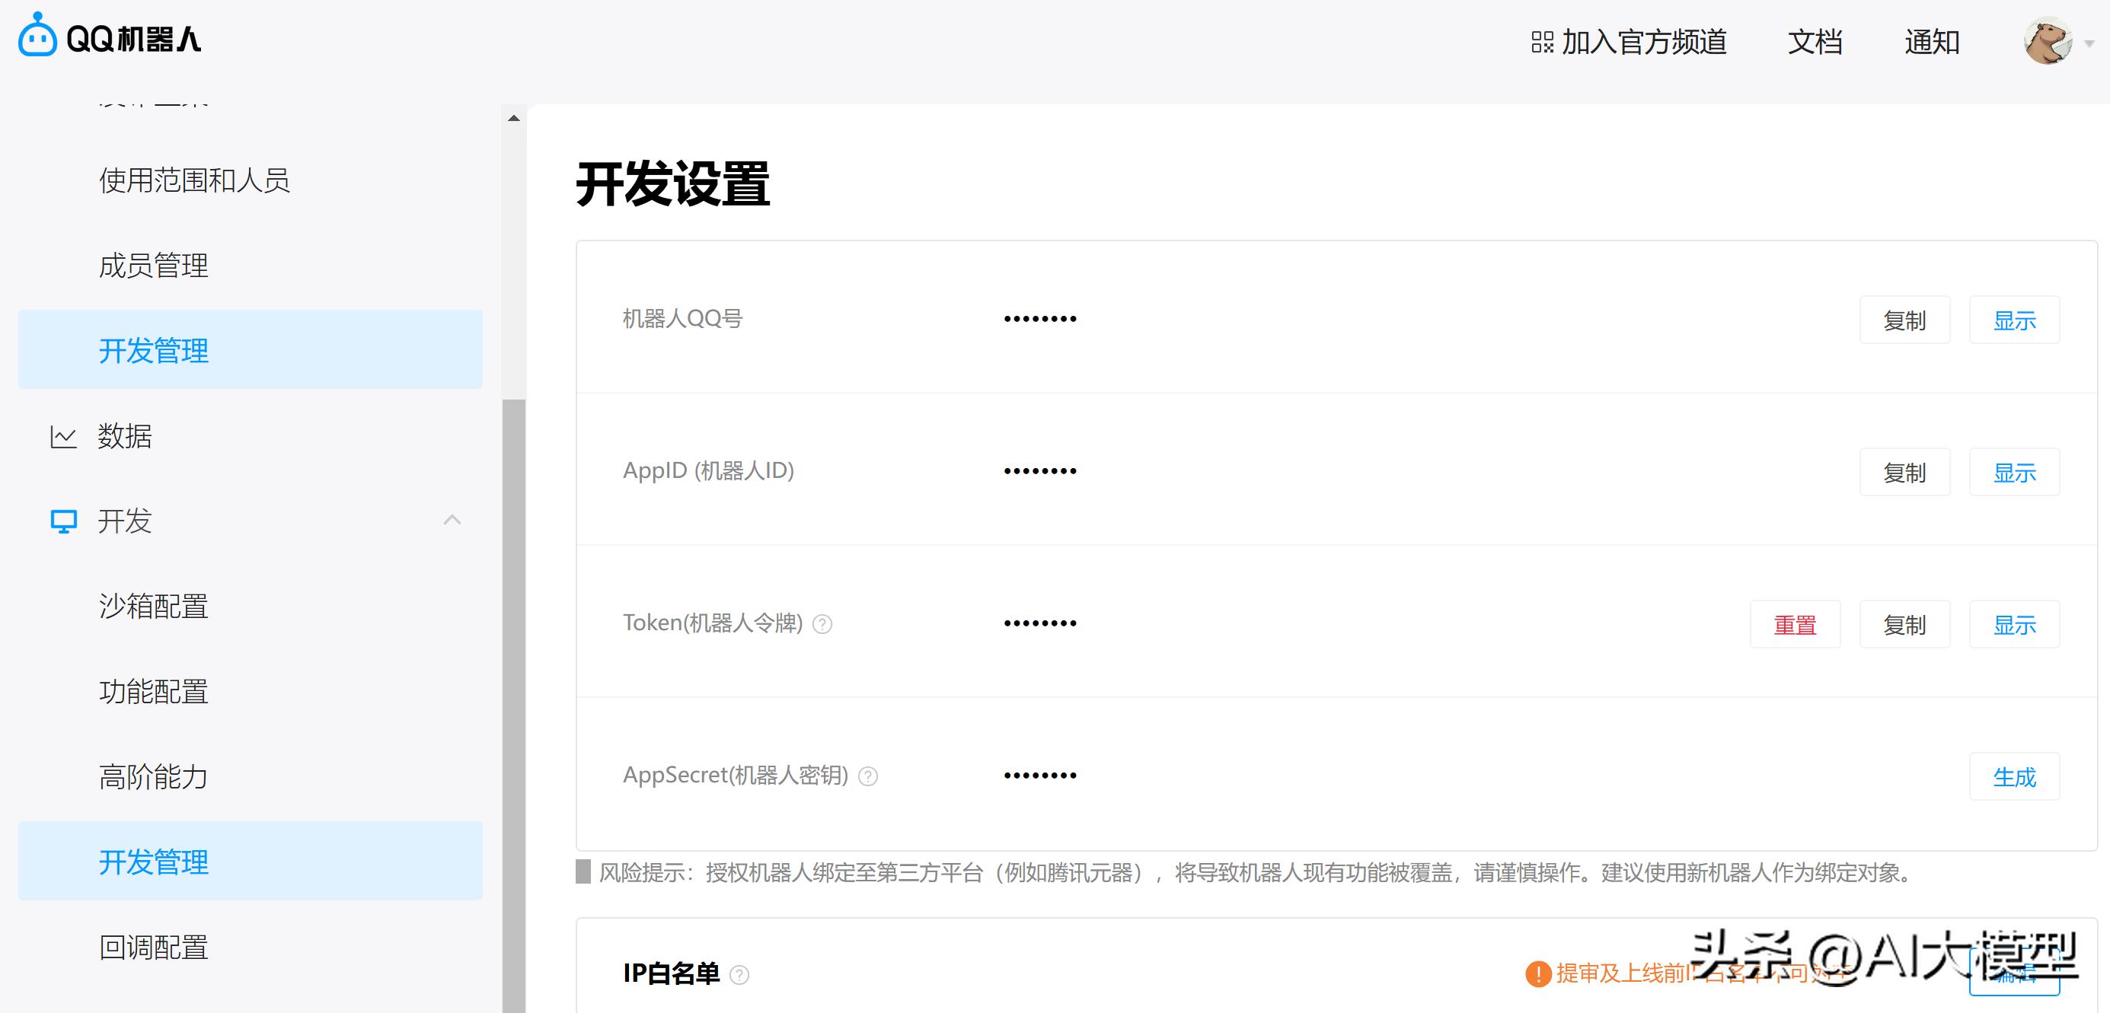Select 功能配置 in sidebar
This screenshot has height=1013, width=2110.
click(153, 691)
